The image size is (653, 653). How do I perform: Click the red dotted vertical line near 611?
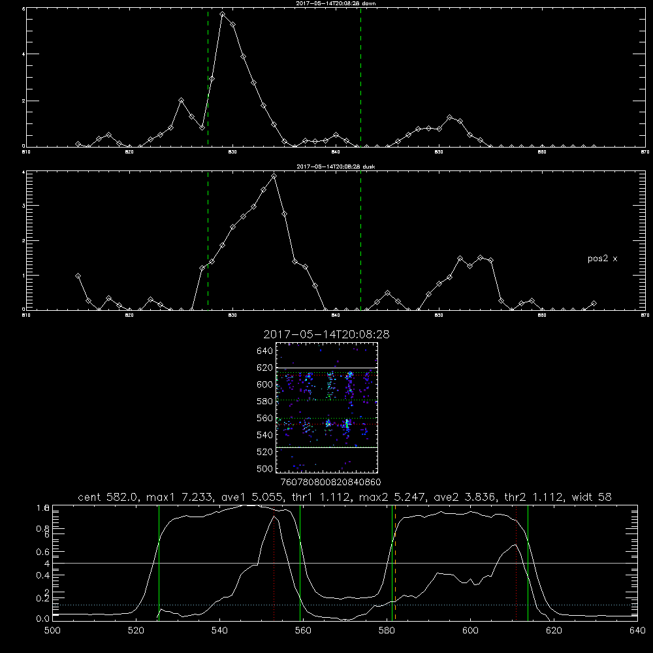pyautogui.click(x=516, y=562)
